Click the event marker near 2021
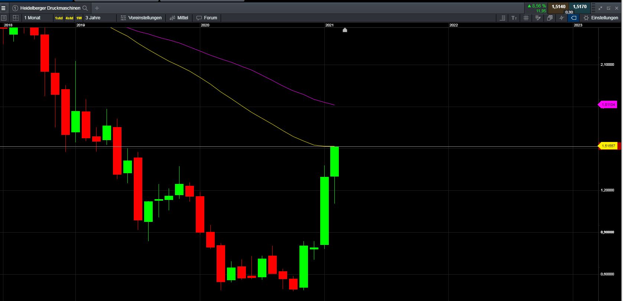This screenshot has width=623, height=301. [345, 30]
